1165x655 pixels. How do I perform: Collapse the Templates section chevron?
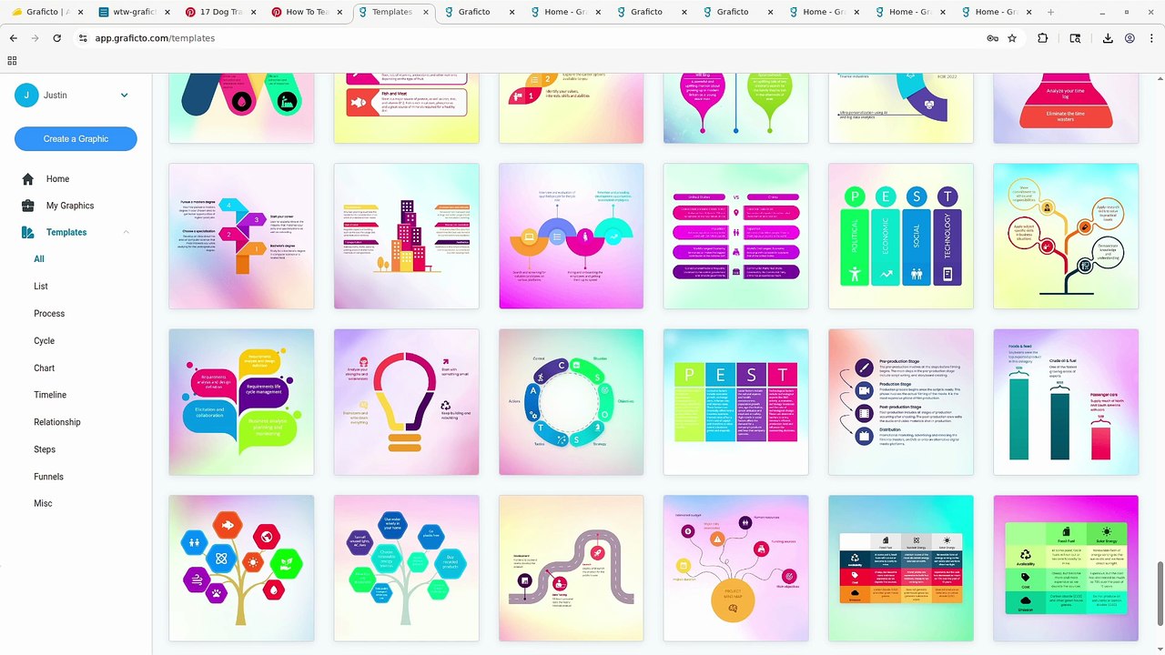click(127, 232)
